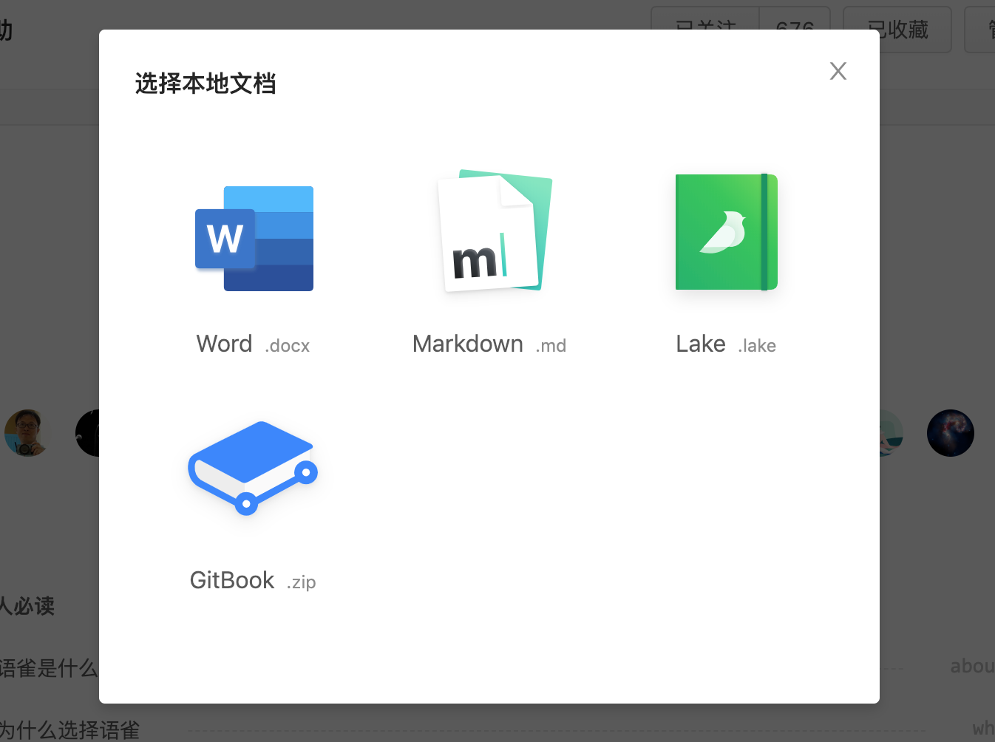The height and width of the screenshot is (742, 995).
Task: Open the 语雀是什么 document link
Action: (x=49, y=668)
